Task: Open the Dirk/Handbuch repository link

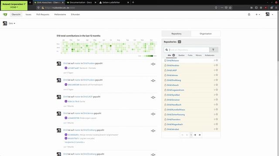Action: point(174,105)
